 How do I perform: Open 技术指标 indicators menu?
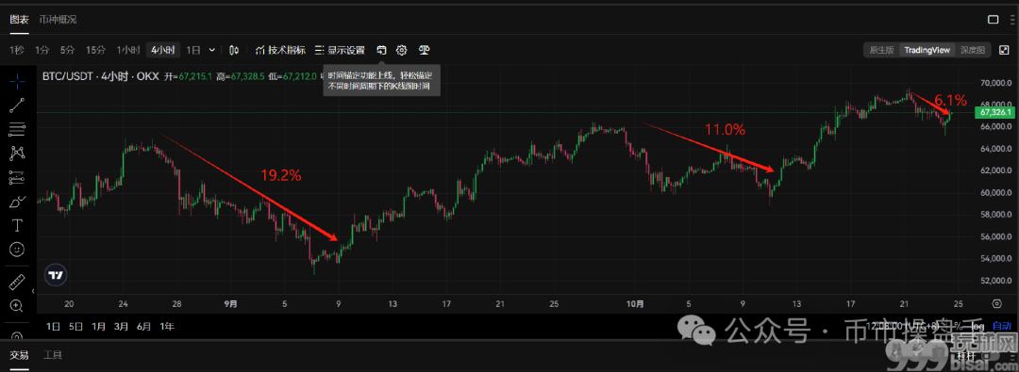[x=280, y=50]
